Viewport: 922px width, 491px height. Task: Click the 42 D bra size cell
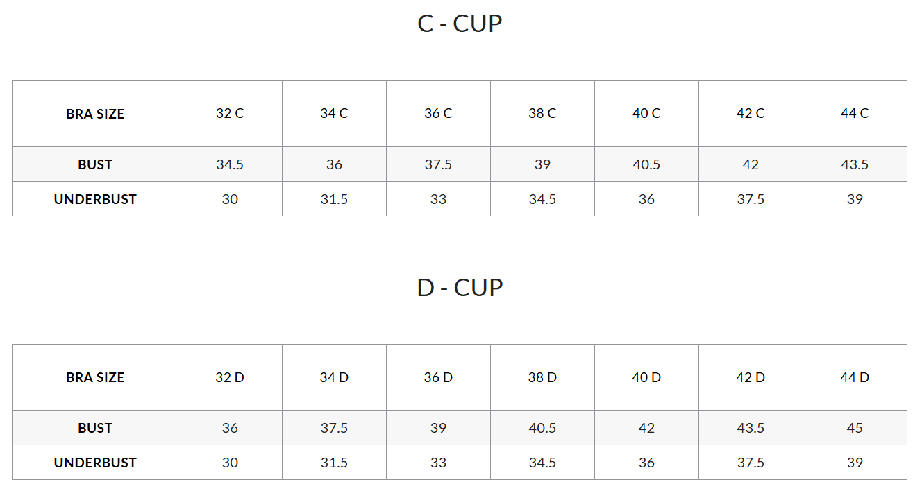click(x=751, y=377)
